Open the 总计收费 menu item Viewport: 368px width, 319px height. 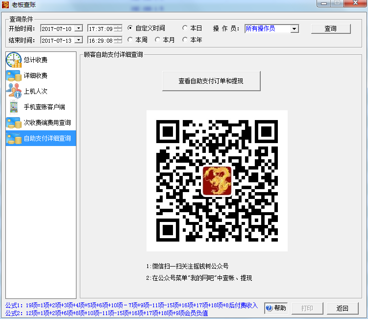41,60
